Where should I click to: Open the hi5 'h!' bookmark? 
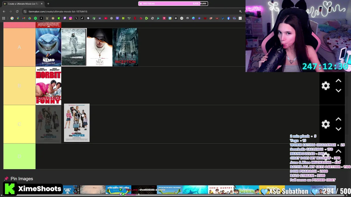coord(100,18)
